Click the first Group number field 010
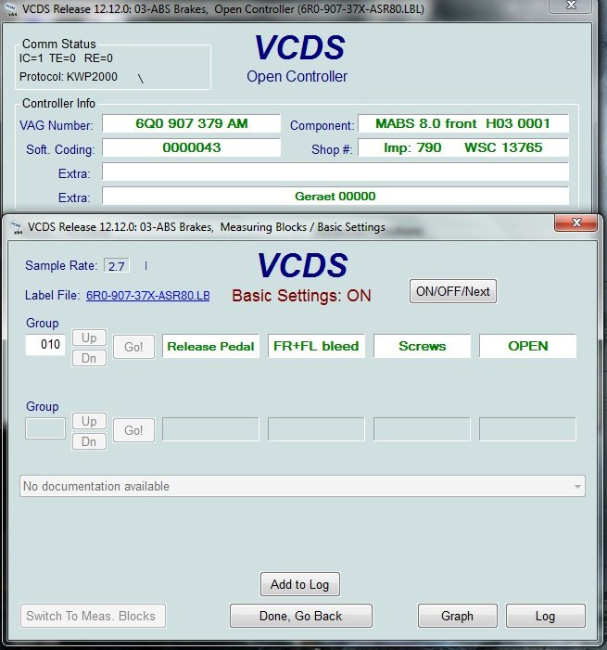Image resolution: width=607 pixels, height=650 pixels. click(x=45, y=345)
